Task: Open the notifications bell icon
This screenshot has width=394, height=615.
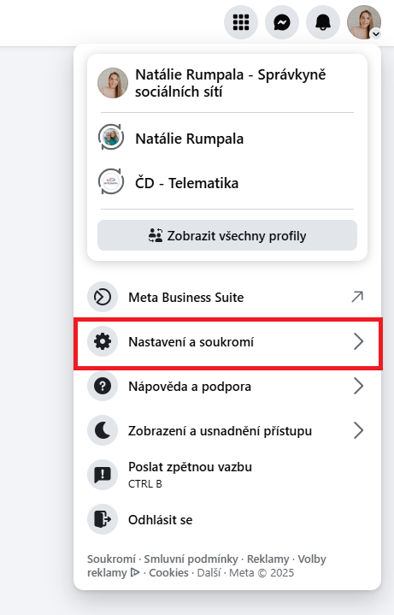Action: 323,22
